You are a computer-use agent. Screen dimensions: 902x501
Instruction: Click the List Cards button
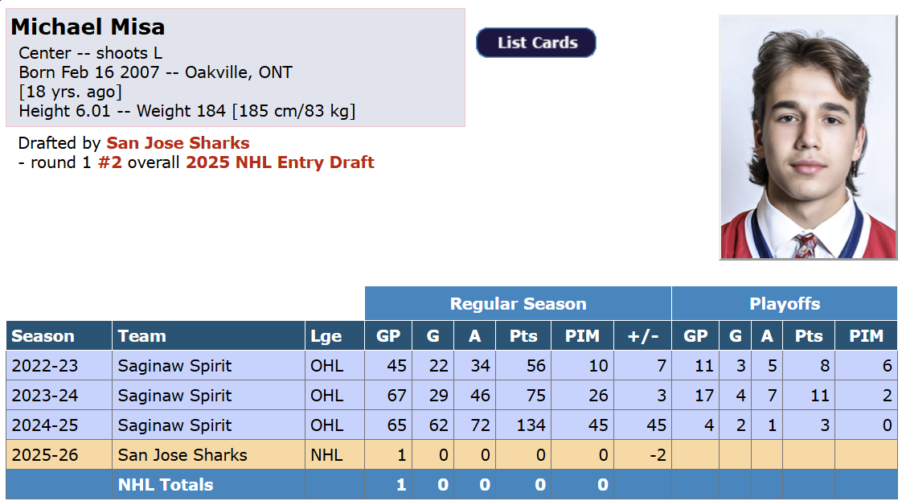pos(536,43)
